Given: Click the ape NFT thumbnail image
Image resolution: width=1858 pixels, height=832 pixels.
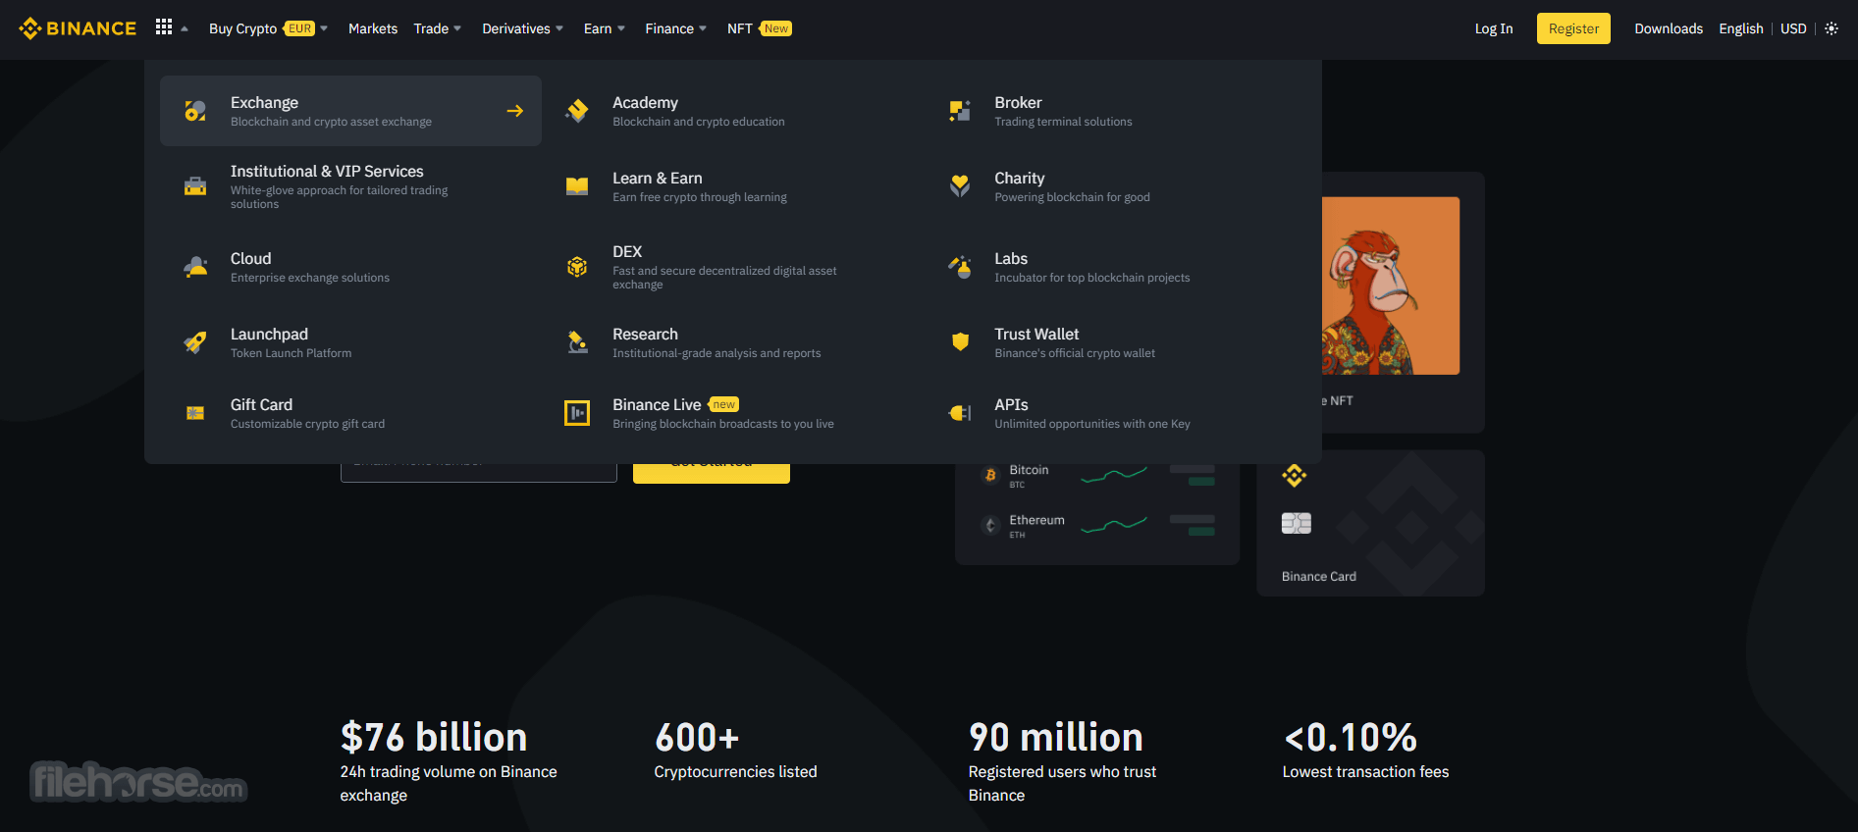Looking at the screenshot, I should click(x=1391, y=286).
